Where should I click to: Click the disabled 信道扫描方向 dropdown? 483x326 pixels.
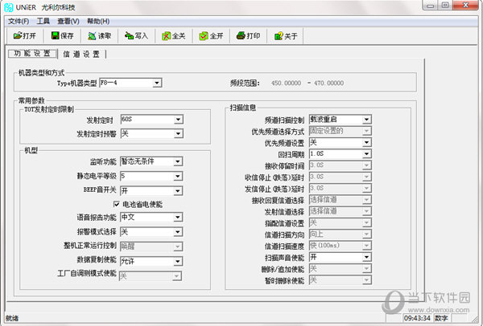(x=340, y=234)
